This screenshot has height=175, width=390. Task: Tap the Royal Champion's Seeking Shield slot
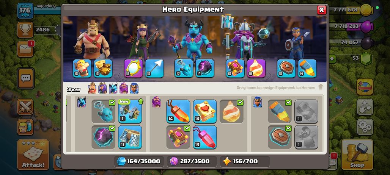(x=286, y=68)
